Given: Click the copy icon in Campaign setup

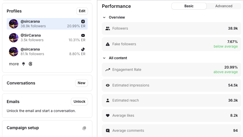Looking at the screenshot, I should (x=84, y=128).
